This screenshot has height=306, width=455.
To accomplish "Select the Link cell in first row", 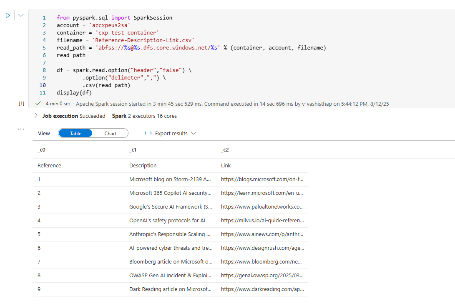I will pyautogui.click(x=226, y=165).
